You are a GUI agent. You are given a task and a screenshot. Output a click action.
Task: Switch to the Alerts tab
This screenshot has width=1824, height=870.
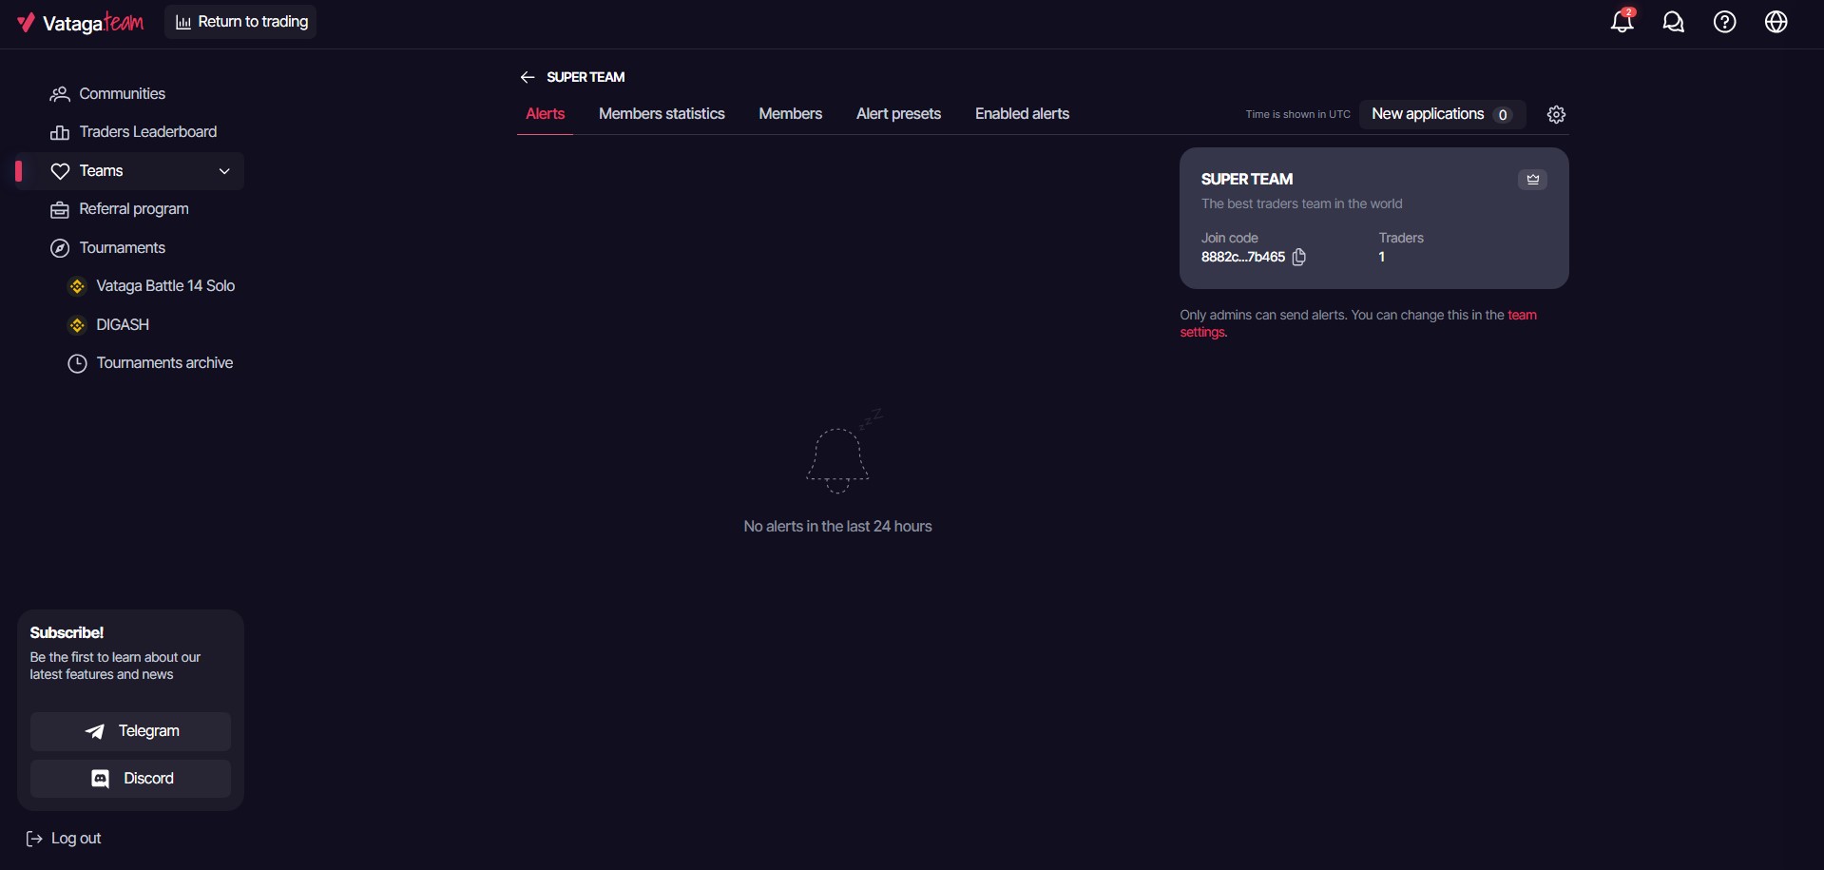[x=545, y=114]
